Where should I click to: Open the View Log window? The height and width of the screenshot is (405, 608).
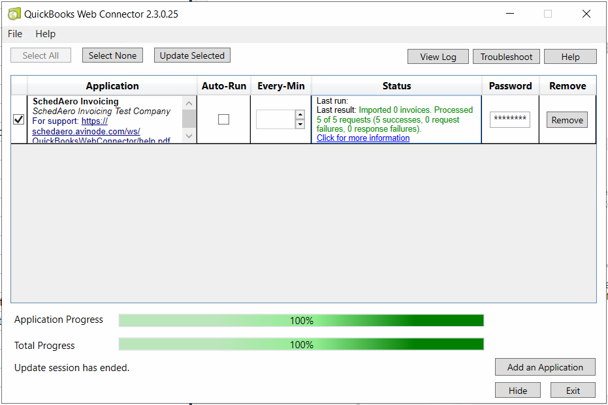(x=438, y=57)
